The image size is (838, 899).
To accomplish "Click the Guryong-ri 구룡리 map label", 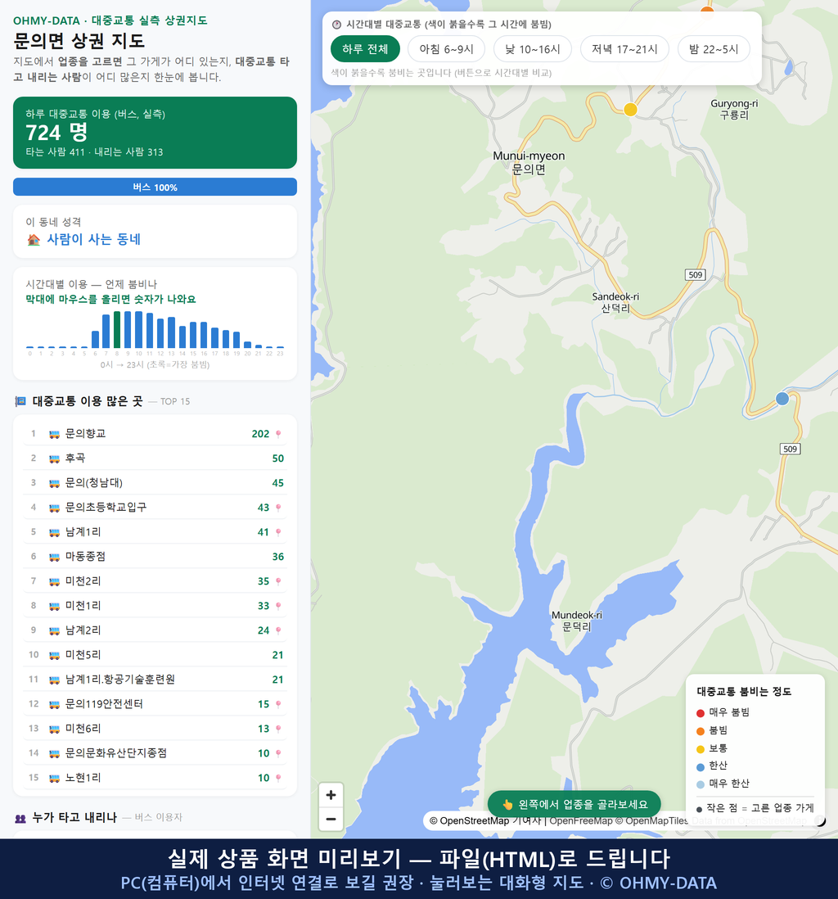I will coord(734,109).
